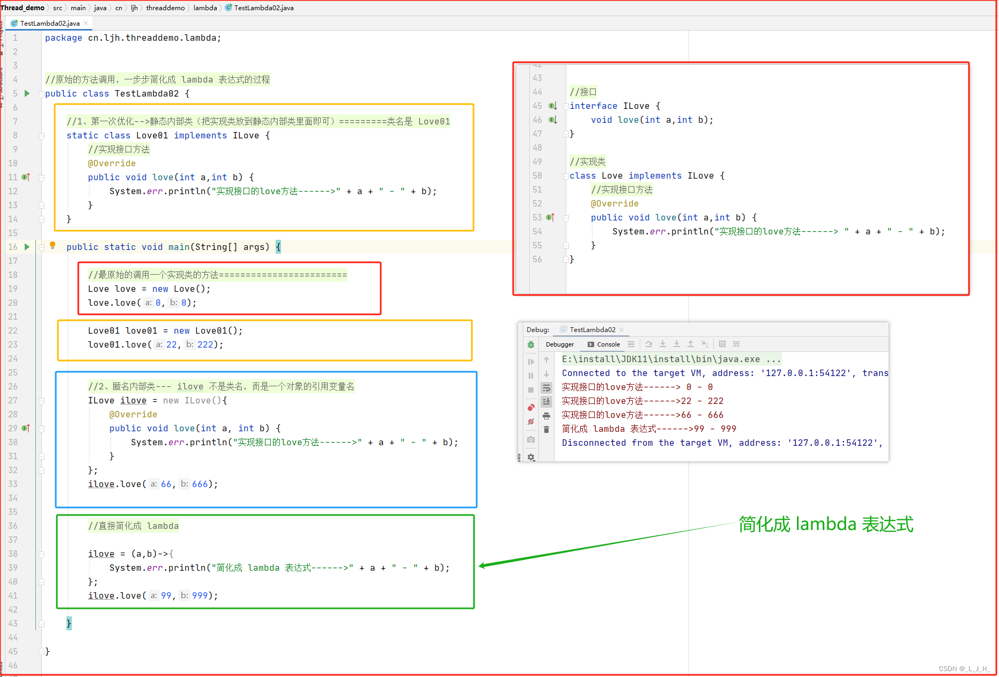Click implemented gutter icon at line 46
The image size is (999, 677).
point(553,120)
